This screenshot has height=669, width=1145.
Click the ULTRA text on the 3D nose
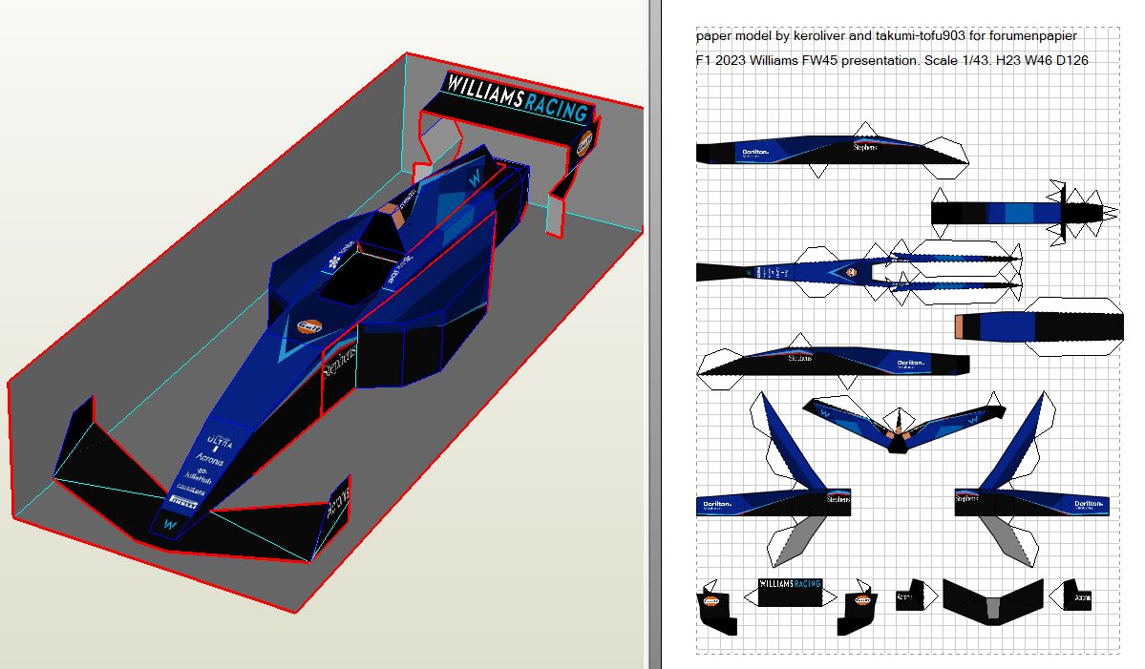(x=220, y=442)
